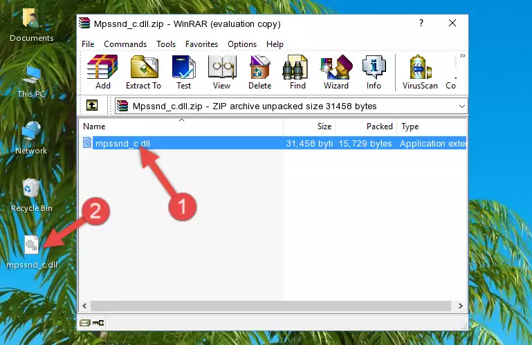This screenshot has width=532, height=345.
Task: Open the Find files tool
Action: (x=297, y=72)
